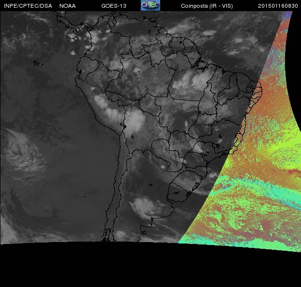Select the timestamp 201501160830
The width and height of the screenshot is (301, 287).
pyautogui.click(x=278, y=6)
